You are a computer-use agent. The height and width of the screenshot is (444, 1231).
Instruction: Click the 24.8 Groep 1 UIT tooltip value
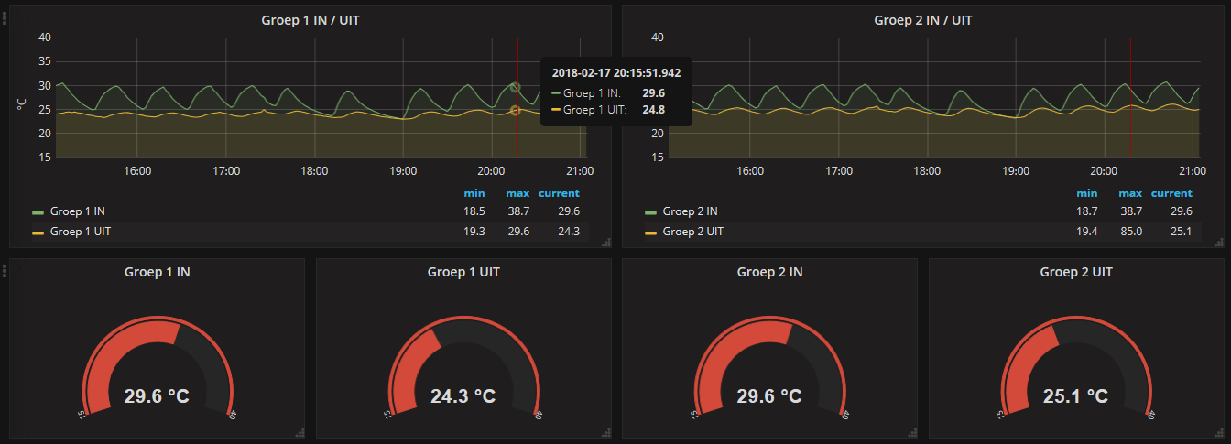(654, 110)
